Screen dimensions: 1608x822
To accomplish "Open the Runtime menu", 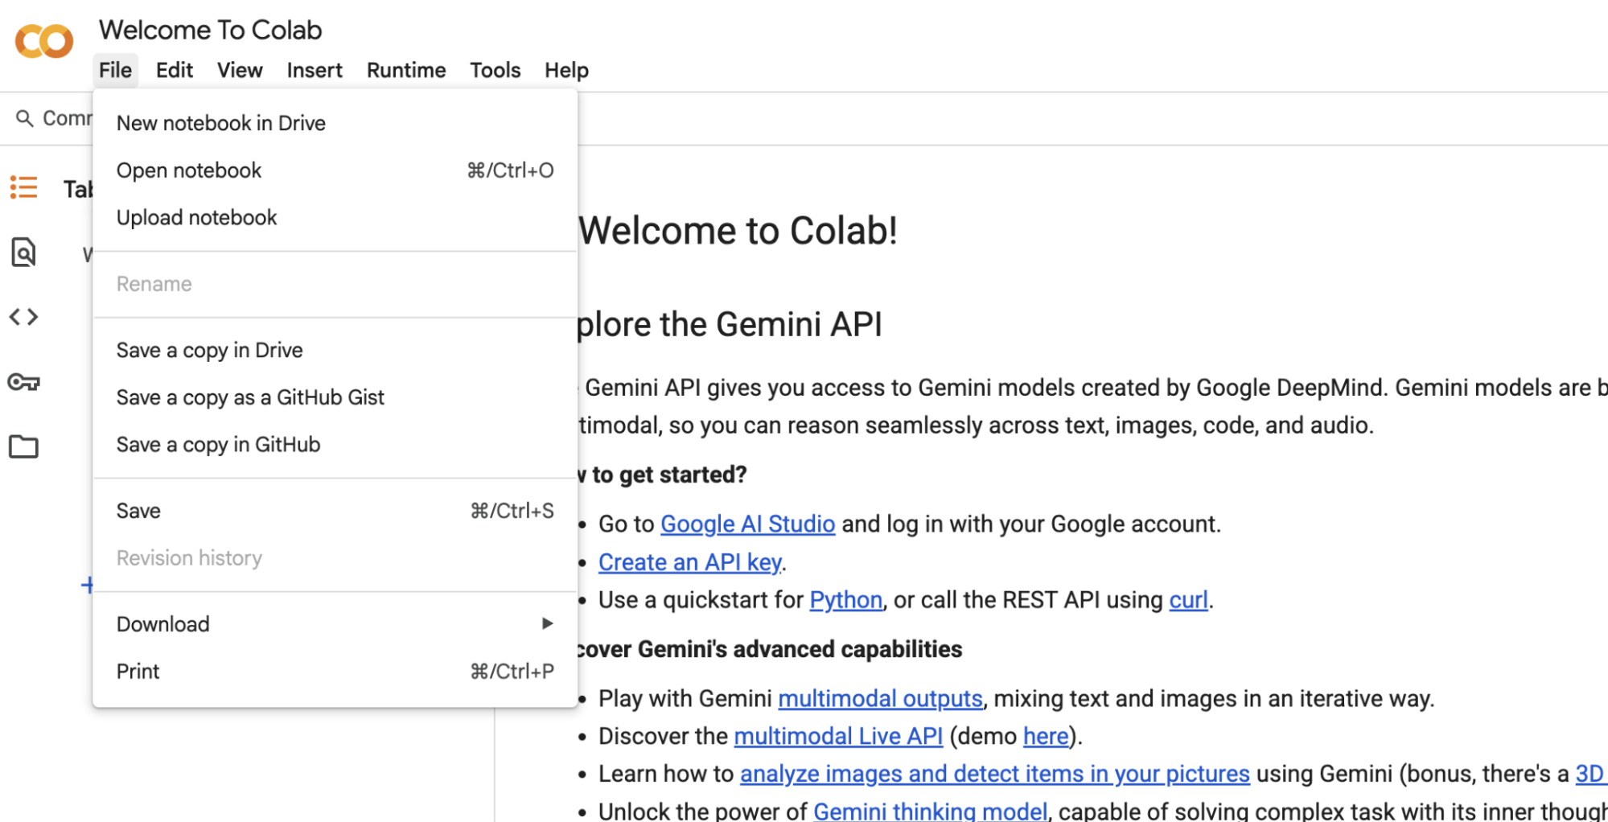I will (x=405, y=71).
